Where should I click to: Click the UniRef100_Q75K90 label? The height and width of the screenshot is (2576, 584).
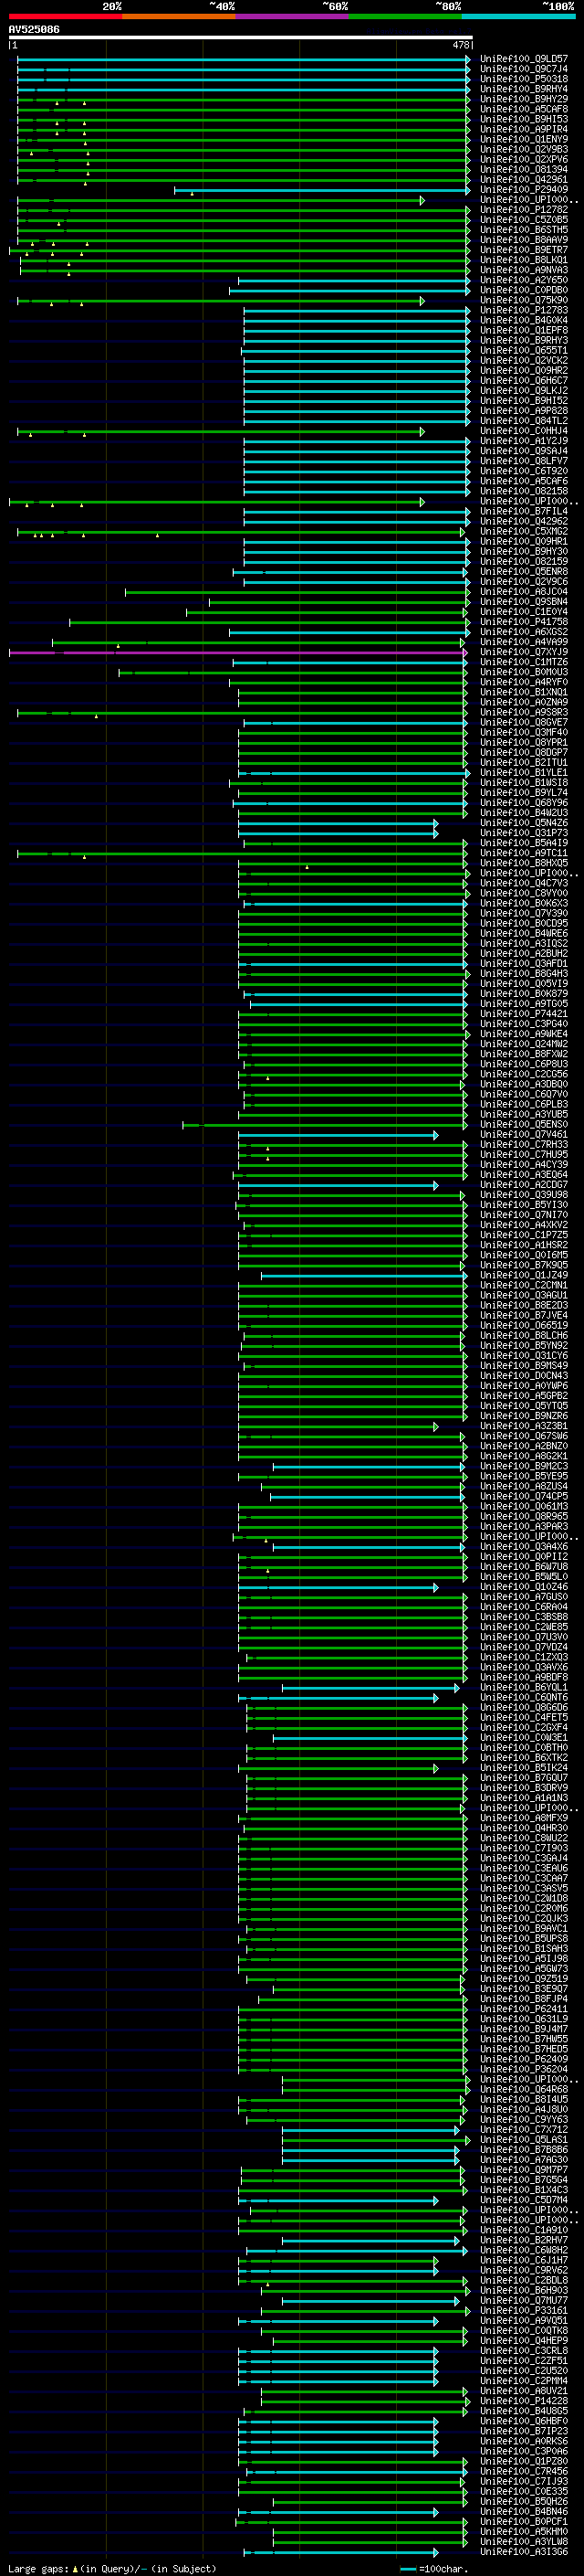tap(523, 300)
